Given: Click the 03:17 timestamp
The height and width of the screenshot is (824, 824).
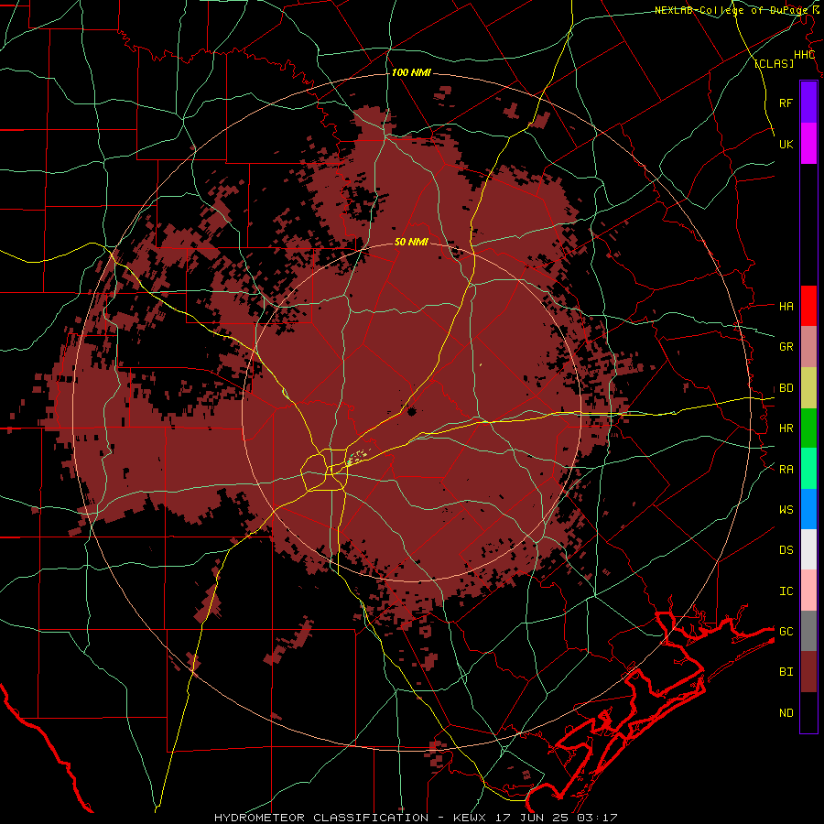Looking at the screenshot, I should coord(596,818).
